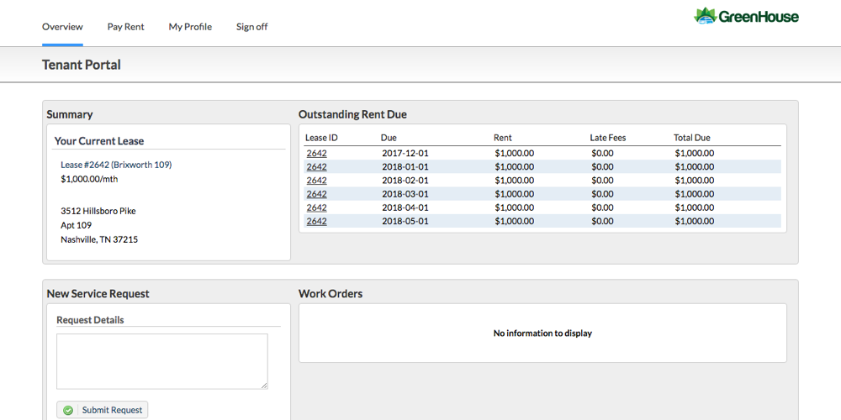
Task: Click the GreenHouse logo
Action: point(746,16)
